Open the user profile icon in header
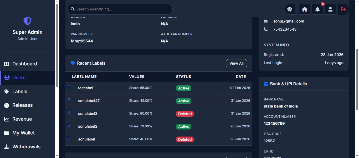Viewport: 359px width, 158px height. 330,9
